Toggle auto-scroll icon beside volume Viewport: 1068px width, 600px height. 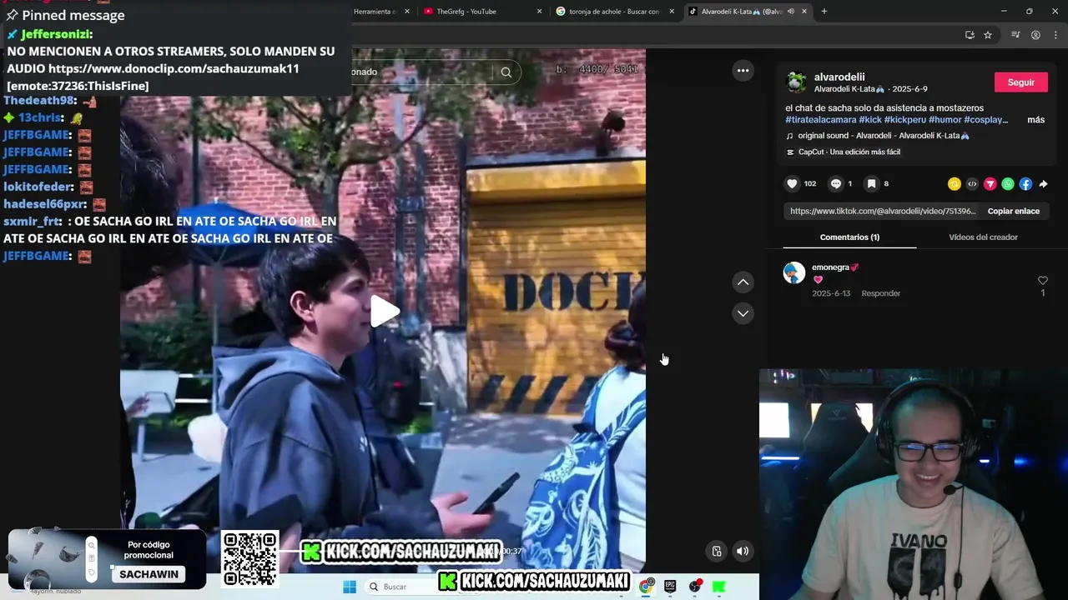point(716,551)
